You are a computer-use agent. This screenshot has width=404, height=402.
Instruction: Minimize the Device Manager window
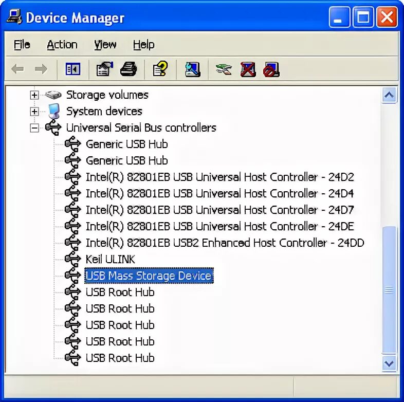[339, 17]
